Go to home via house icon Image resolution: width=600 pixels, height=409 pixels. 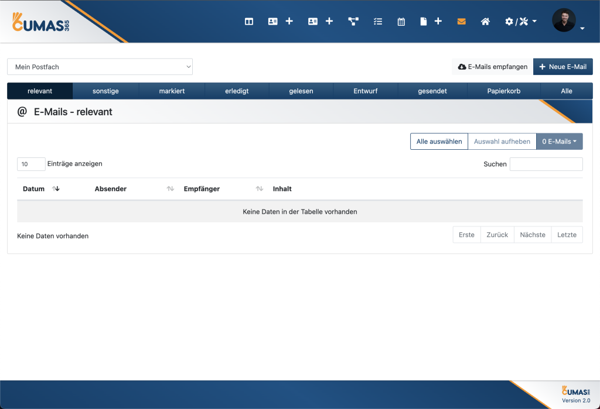pyautogui.click(x=485, y=22)
